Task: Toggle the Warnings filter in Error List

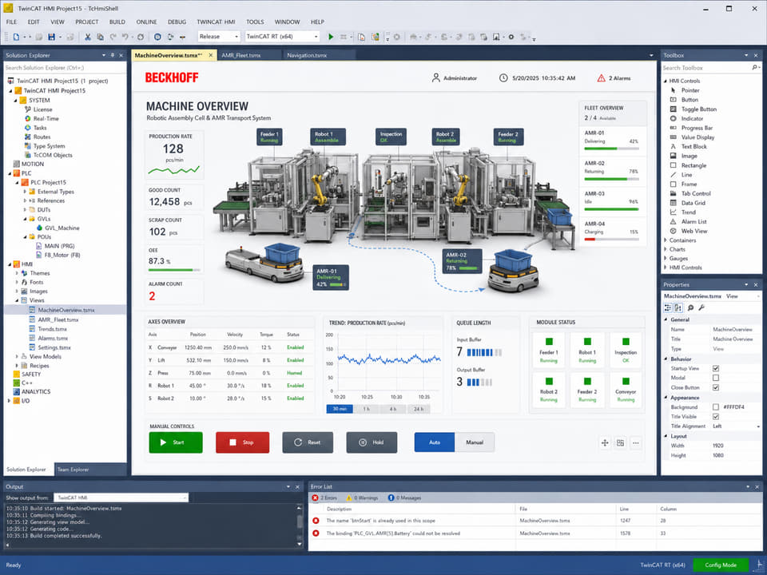Action: coord(362,498)
